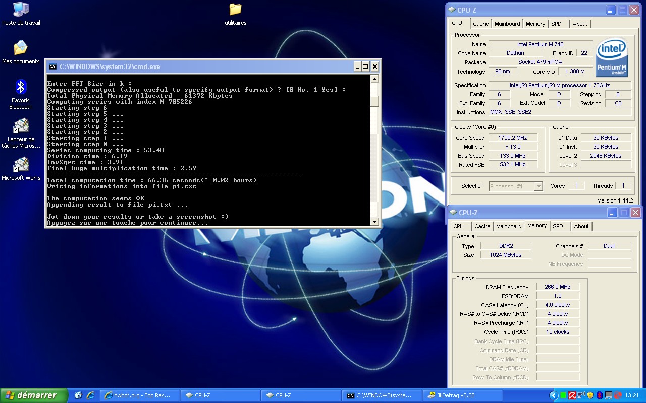The image size is (646, 403).
Task: Click the top CPU-Z window title icon
Action: [x=452, y=10]
